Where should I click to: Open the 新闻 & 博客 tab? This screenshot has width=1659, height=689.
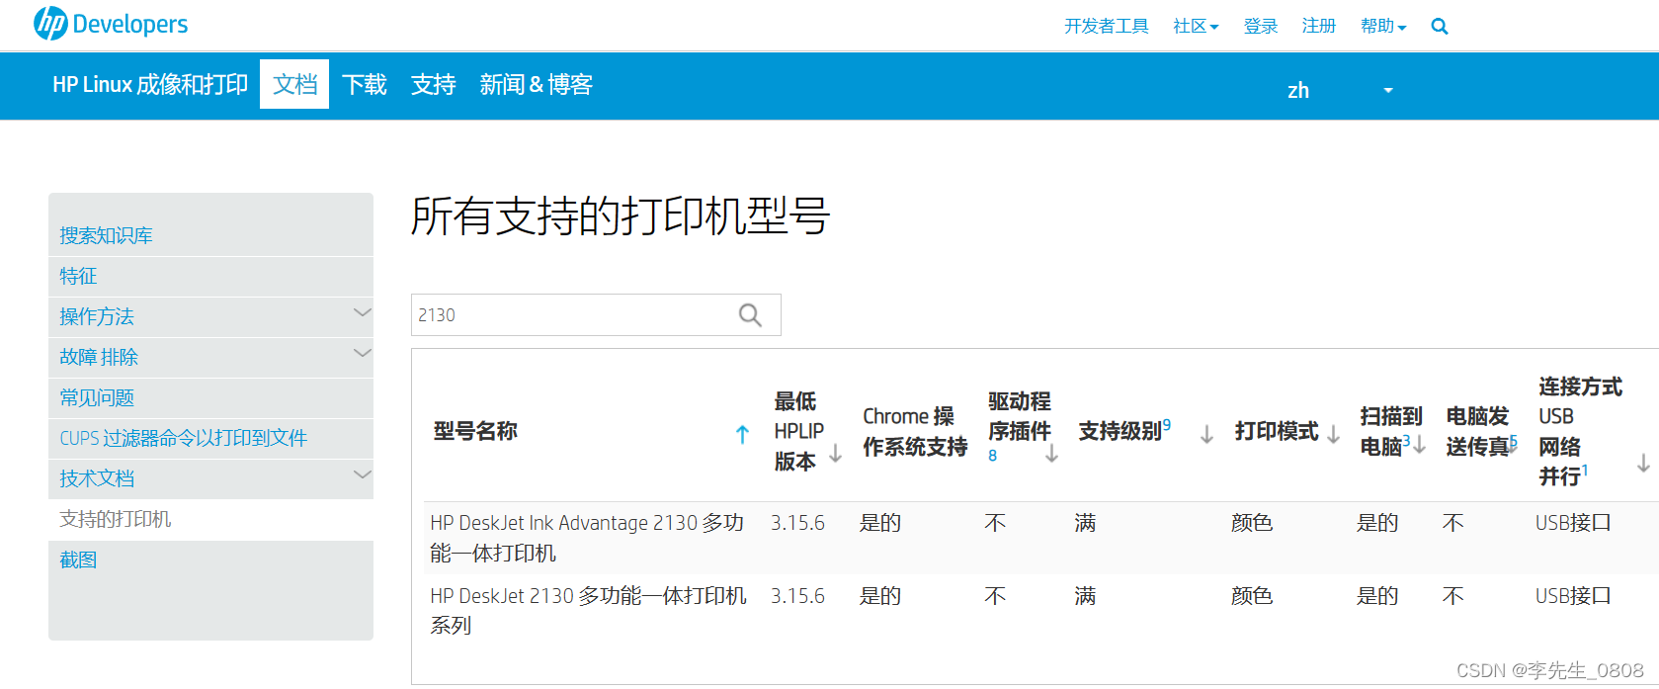coord(536,84)
